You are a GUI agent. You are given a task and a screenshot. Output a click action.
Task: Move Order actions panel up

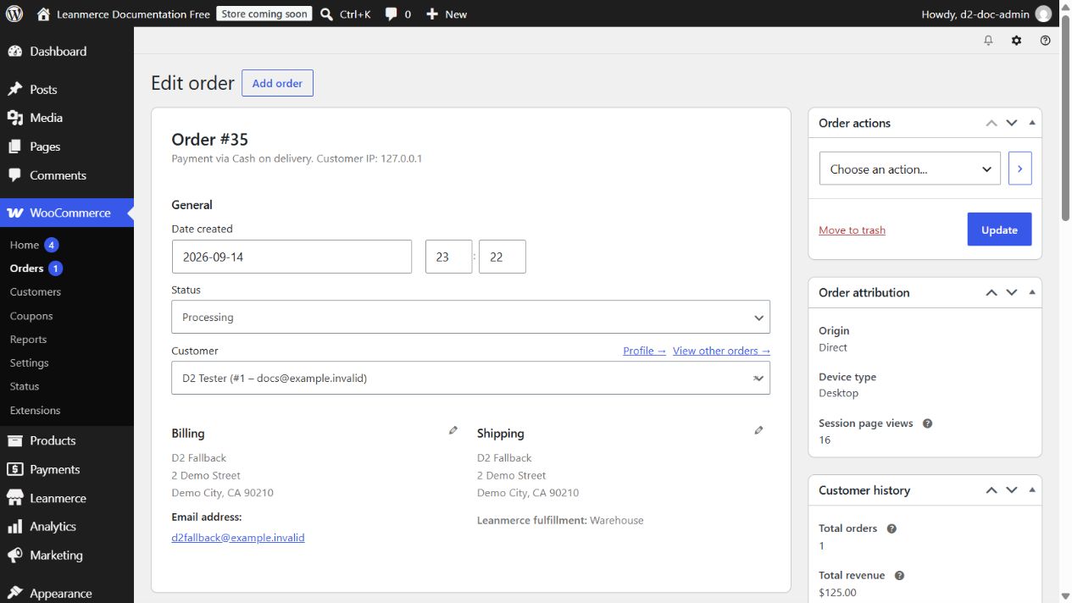[x=991, y=123]
